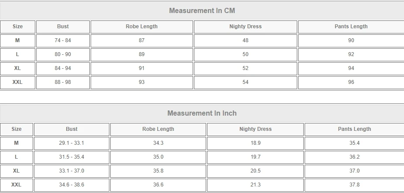The image size is (404, 193).
Task: Select the XXL size label in the Inch table
Action: 16,185
